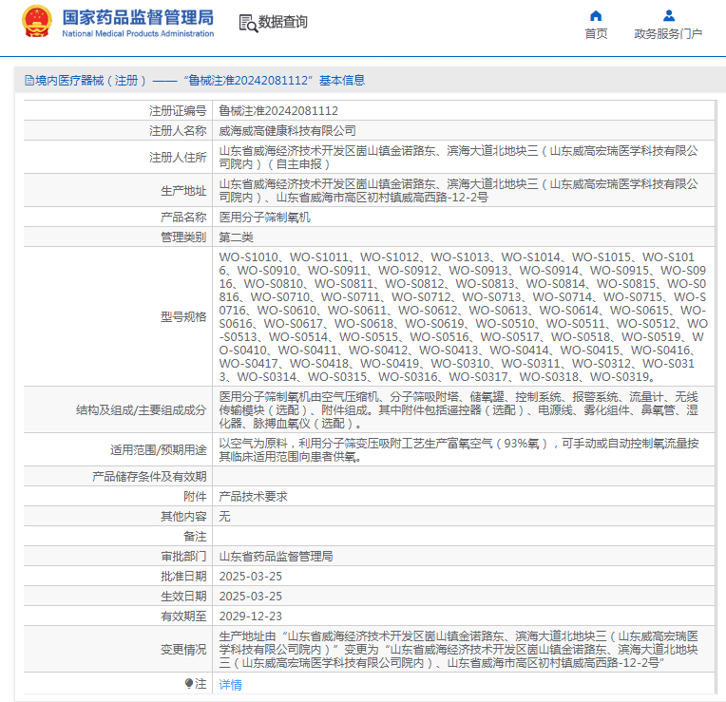
Task: Select 第二类 management category value
Action: pyautogui.click(x=236, y=237)
